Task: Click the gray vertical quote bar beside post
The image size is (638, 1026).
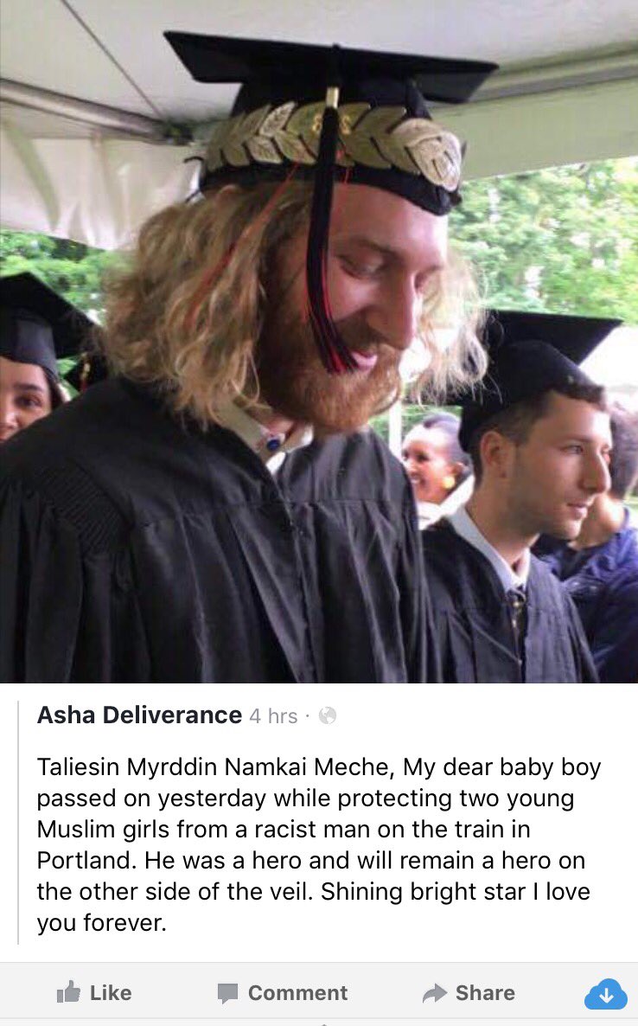Action: coord(18,822)
